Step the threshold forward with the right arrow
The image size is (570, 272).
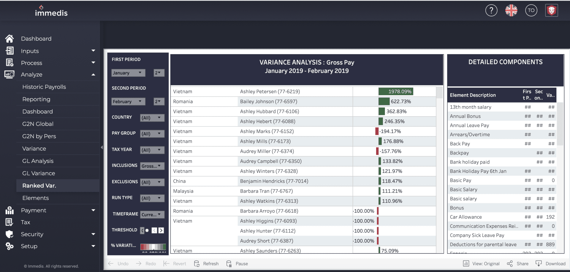tap(161, 230)
